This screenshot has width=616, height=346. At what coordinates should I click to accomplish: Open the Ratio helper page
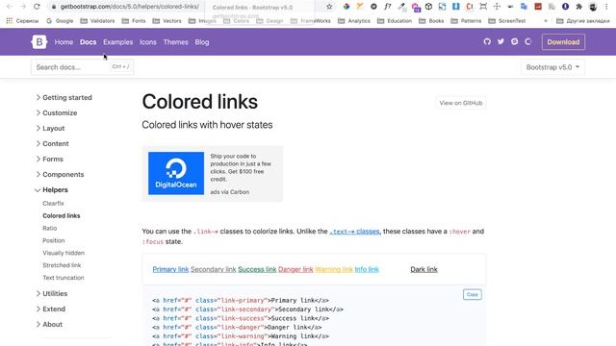pyautogui.click(x=49, y=228)
